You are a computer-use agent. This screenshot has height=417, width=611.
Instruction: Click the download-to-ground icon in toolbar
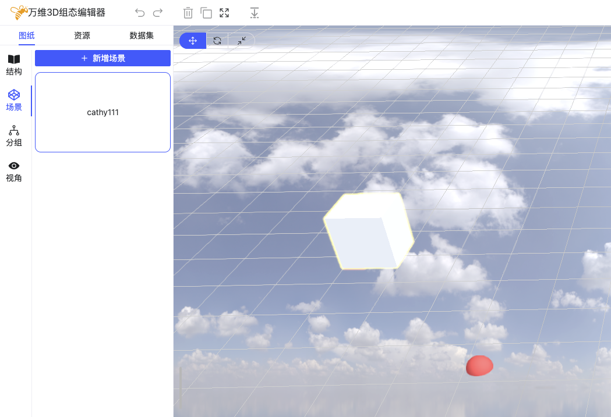(x=255, y=13)
